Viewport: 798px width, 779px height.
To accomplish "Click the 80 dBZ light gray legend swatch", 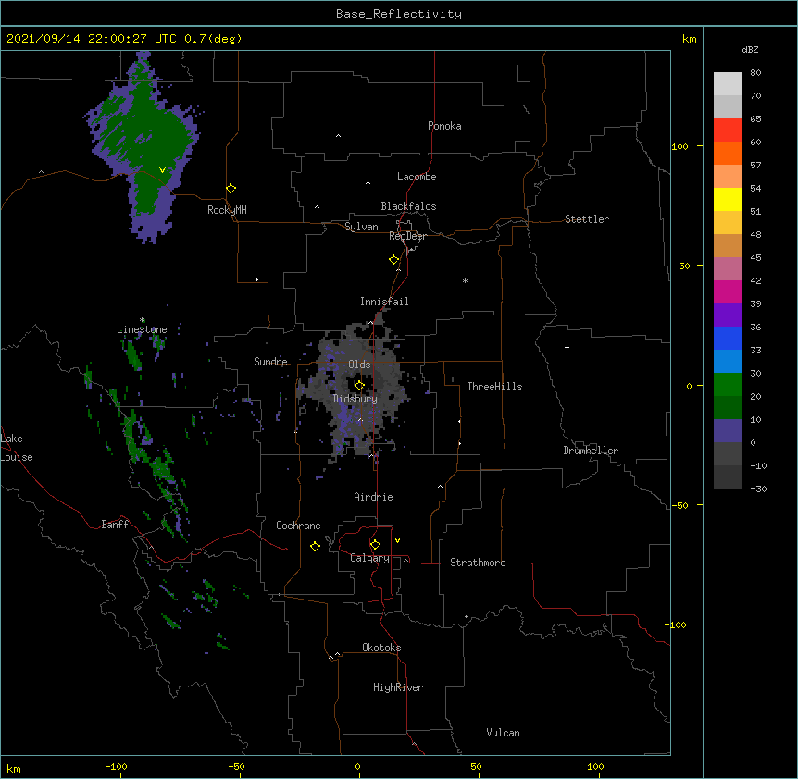I will (728, 84).
